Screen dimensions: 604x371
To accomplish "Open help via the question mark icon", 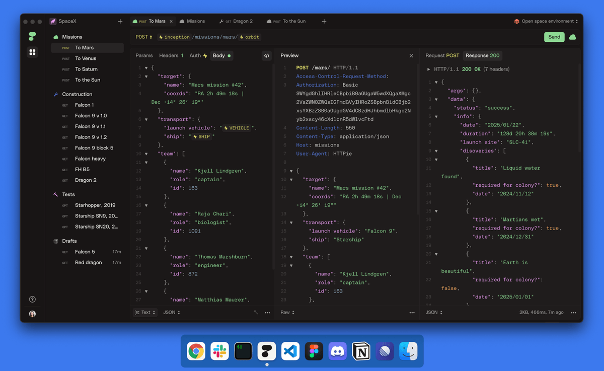I will coord(32,299).
